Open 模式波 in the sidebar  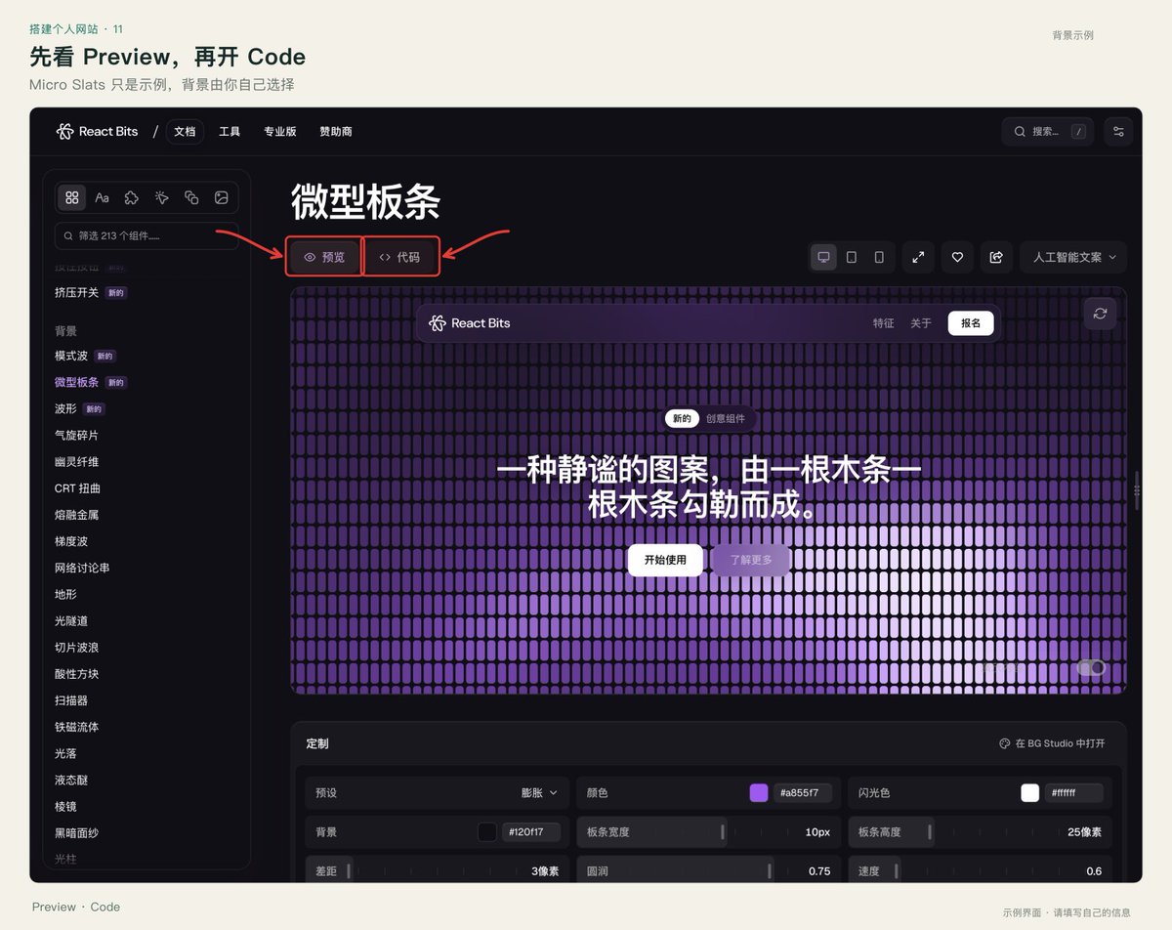pyautogui.click(x=71, y=356)
